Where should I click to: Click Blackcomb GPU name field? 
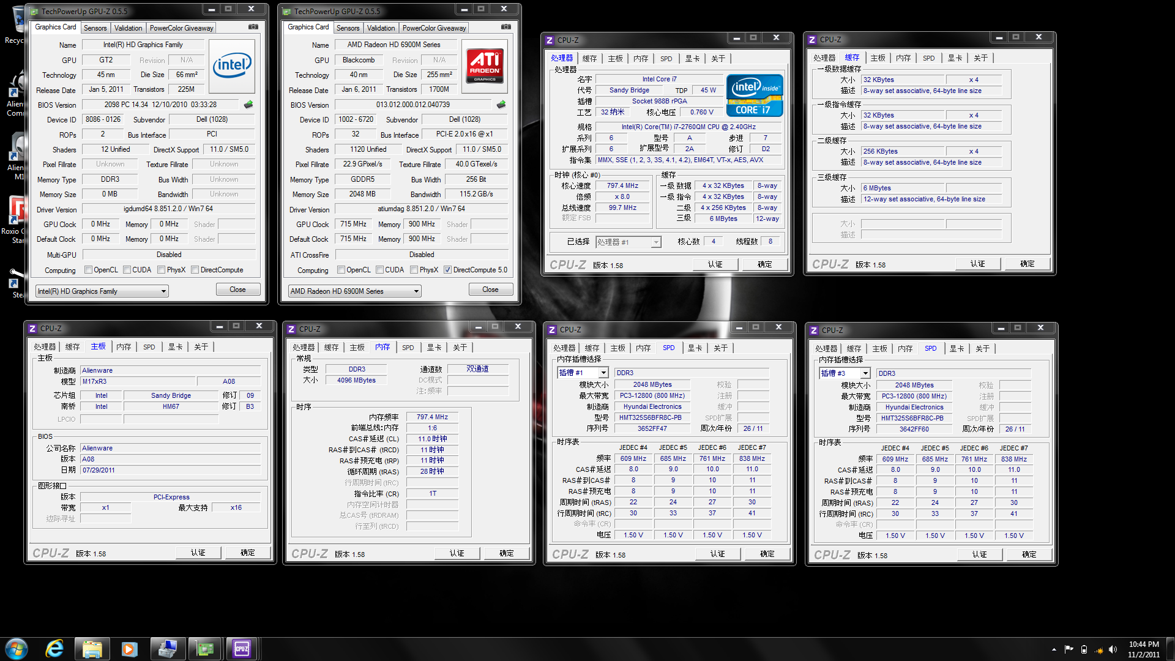359,60
